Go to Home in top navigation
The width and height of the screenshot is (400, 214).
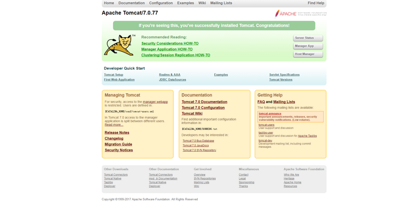(x=109, y=3)
